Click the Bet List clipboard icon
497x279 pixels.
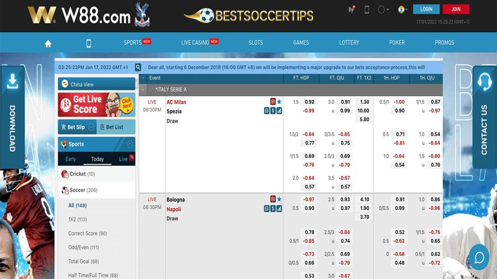[x=102, y=127]
